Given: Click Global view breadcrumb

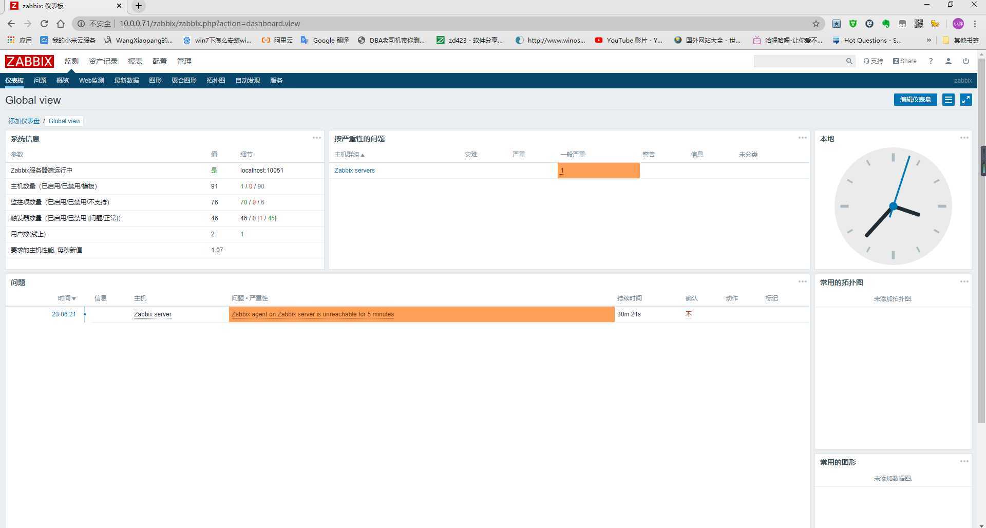Looking at the screenshot, I should pos(64,121).
